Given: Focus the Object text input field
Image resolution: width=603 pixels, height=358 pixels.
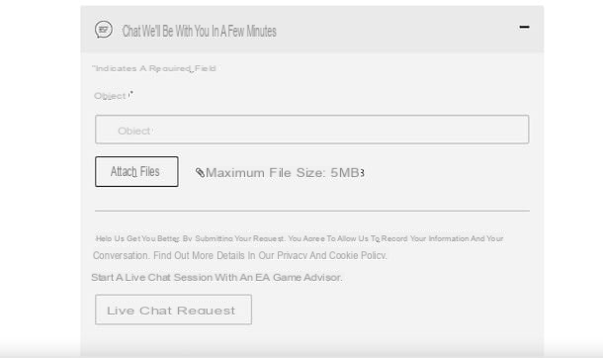Looking at the screenshot, I should [x=312, y=130].
